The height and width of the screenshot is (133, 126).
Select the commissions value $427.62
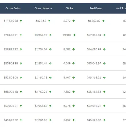coord(41,21)
